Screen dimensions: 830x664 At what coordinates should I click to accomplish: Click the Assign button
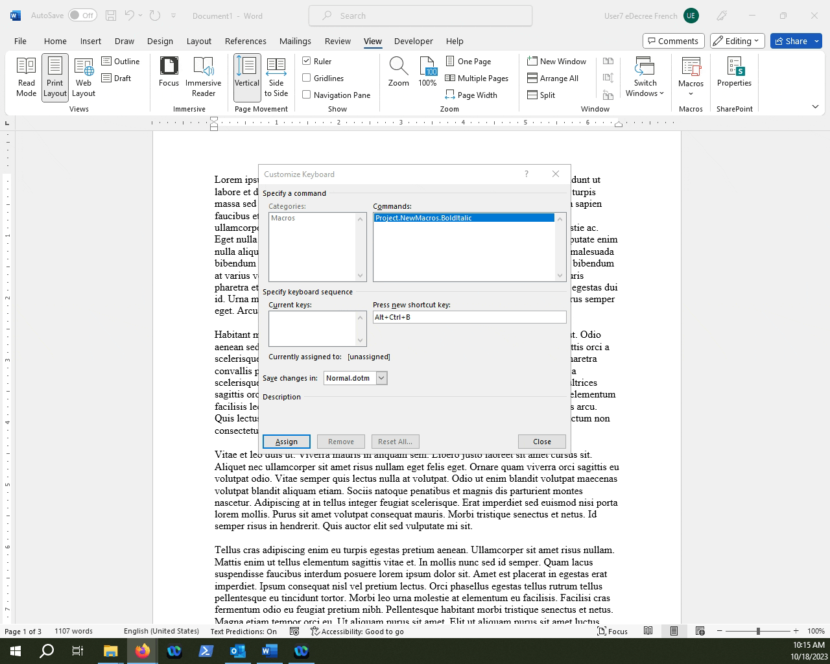[287, 442]
